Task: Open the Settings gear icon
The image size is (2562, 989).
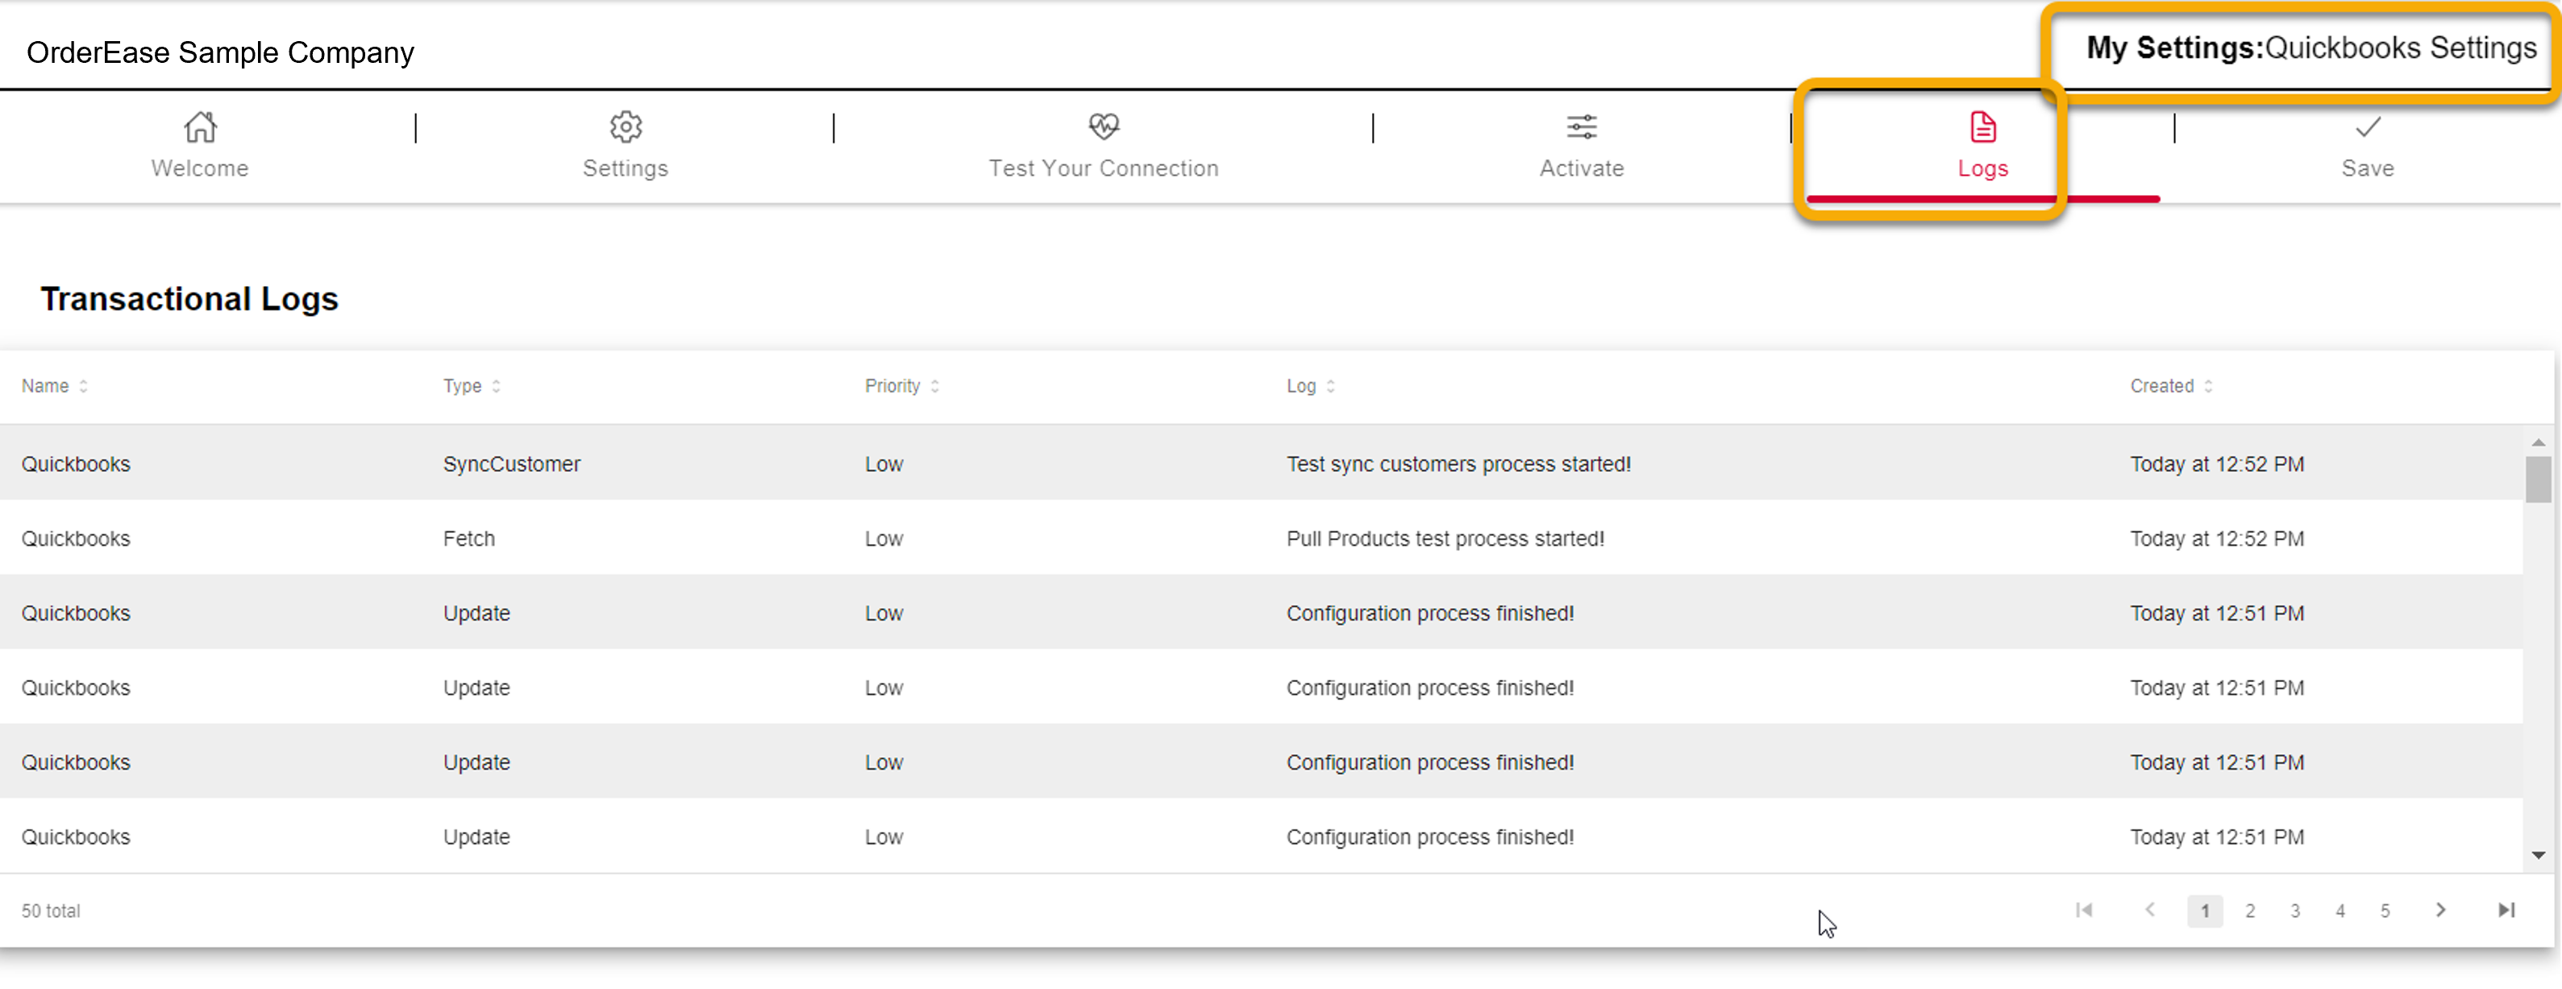Action: click(625, 127)
